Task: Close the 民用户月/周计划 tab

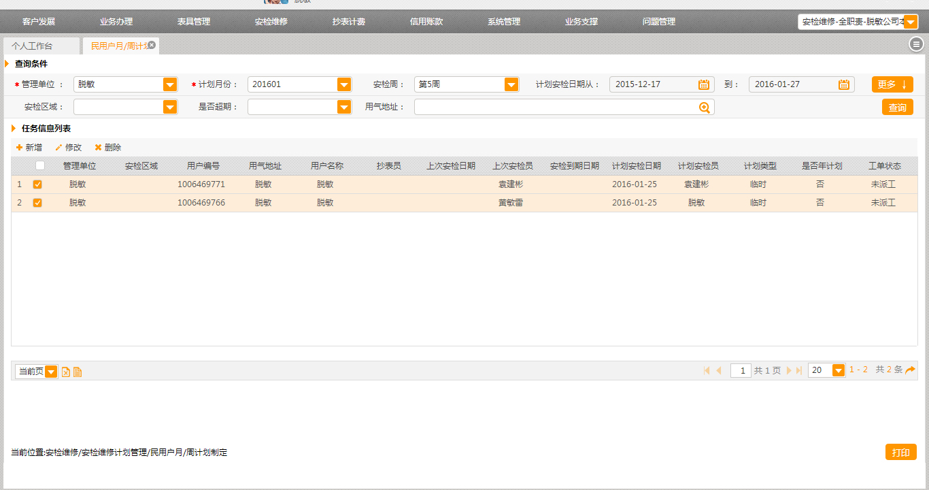Action: (152, 45)
